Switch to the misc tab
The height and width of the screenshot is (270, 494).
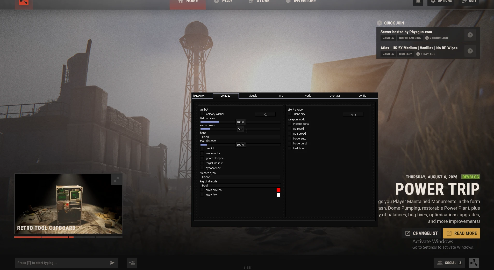click(x=280, y=96)
